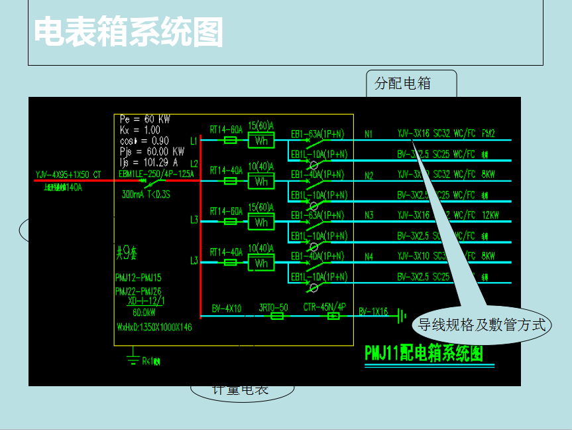Click the text 300mA T<0.3S

click(x=146, y=194)
